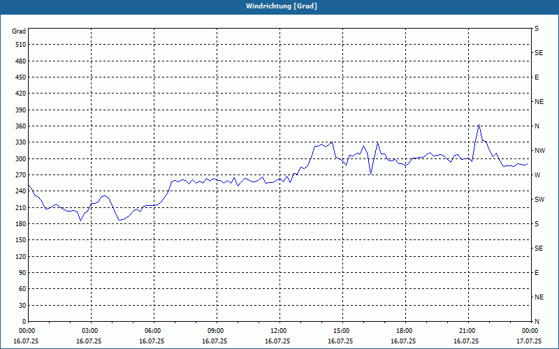Select the 270 y-axis value
559x349 pixels.
[x=21, y=175]
